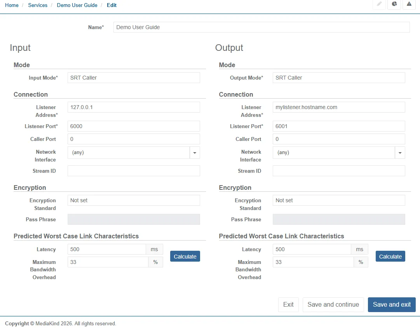Go to Home breadcrumb

click(12, 5)
